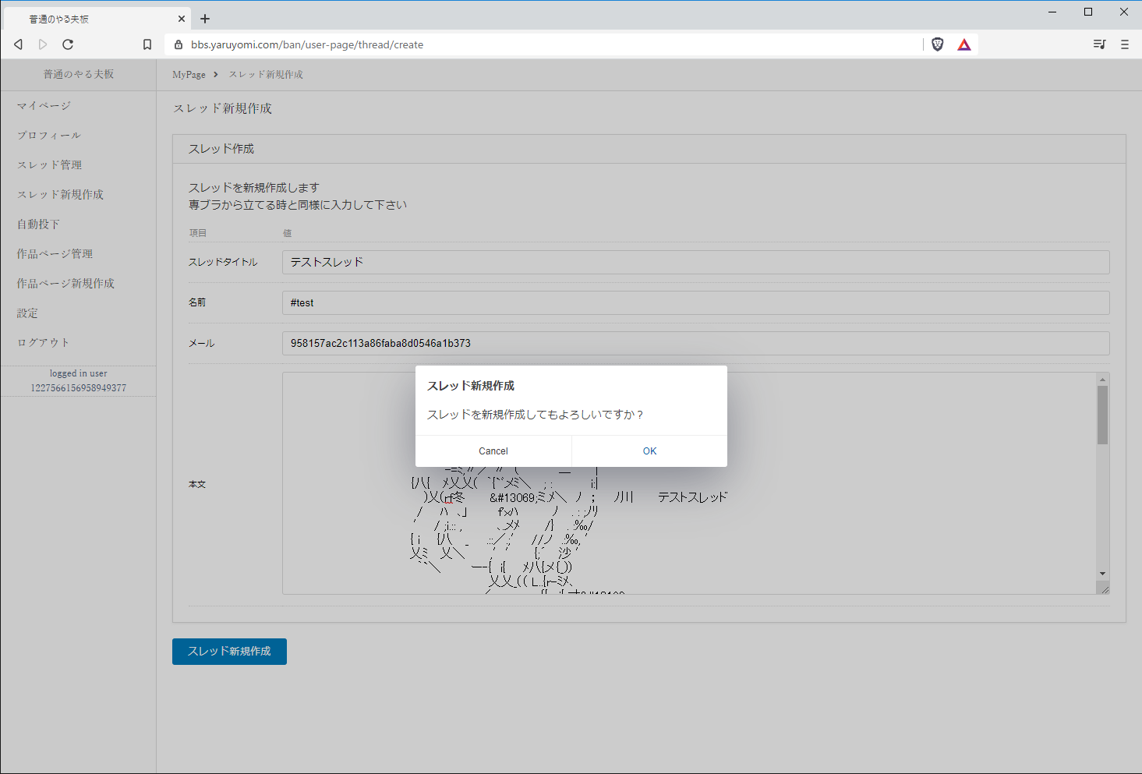Open a new browser tab

[x=205, y=19]
